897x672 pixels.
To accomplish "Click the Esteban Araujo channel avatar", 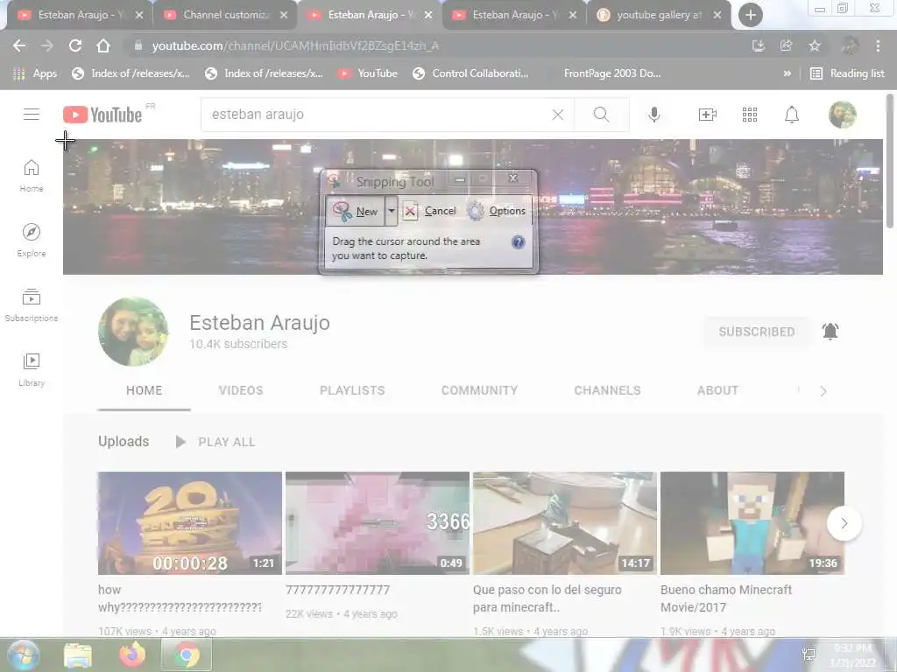I will click(x=133, y=332).
